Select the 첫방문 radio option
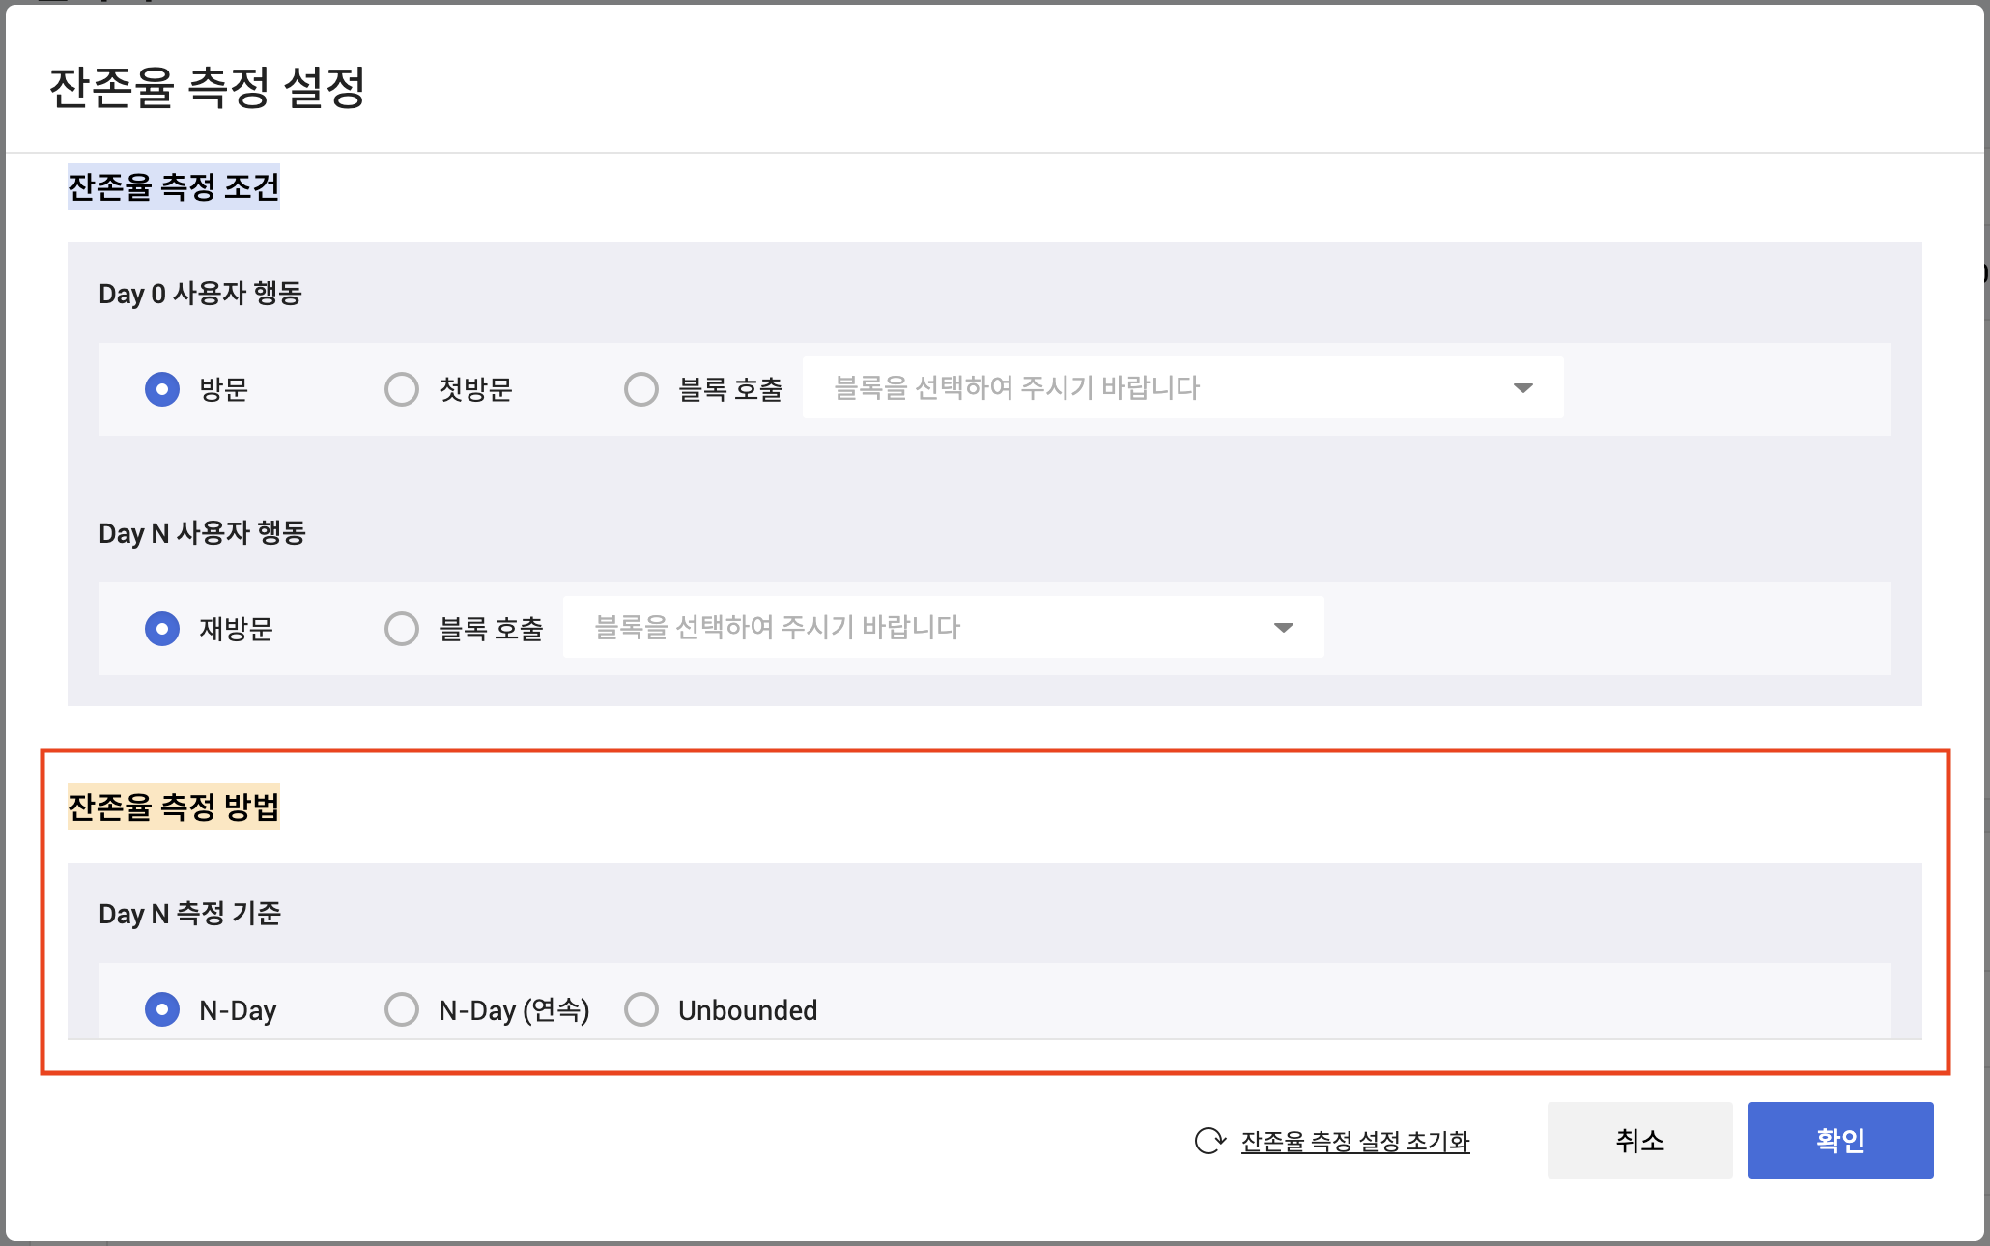The width and height of the screenshot is (1990, 1246). pos(402,389)
